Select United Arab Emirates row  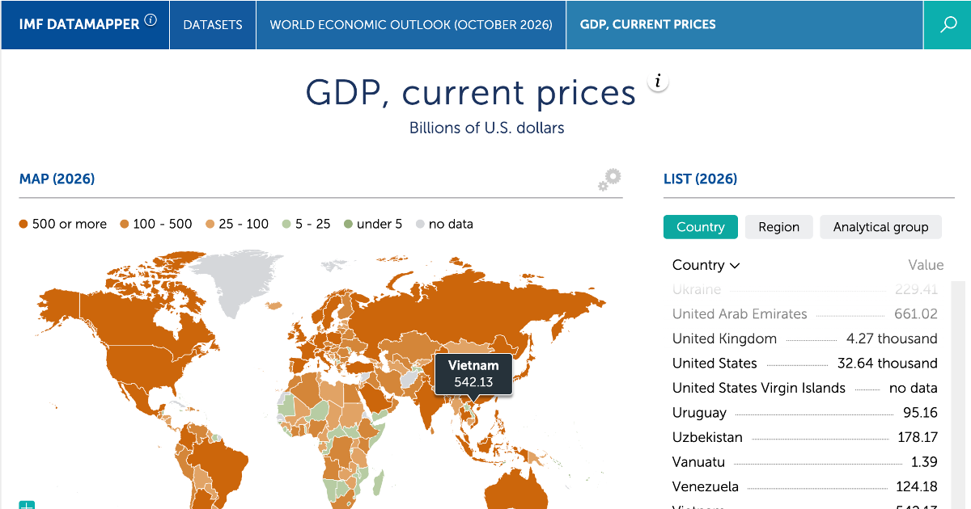click(805, 314)
